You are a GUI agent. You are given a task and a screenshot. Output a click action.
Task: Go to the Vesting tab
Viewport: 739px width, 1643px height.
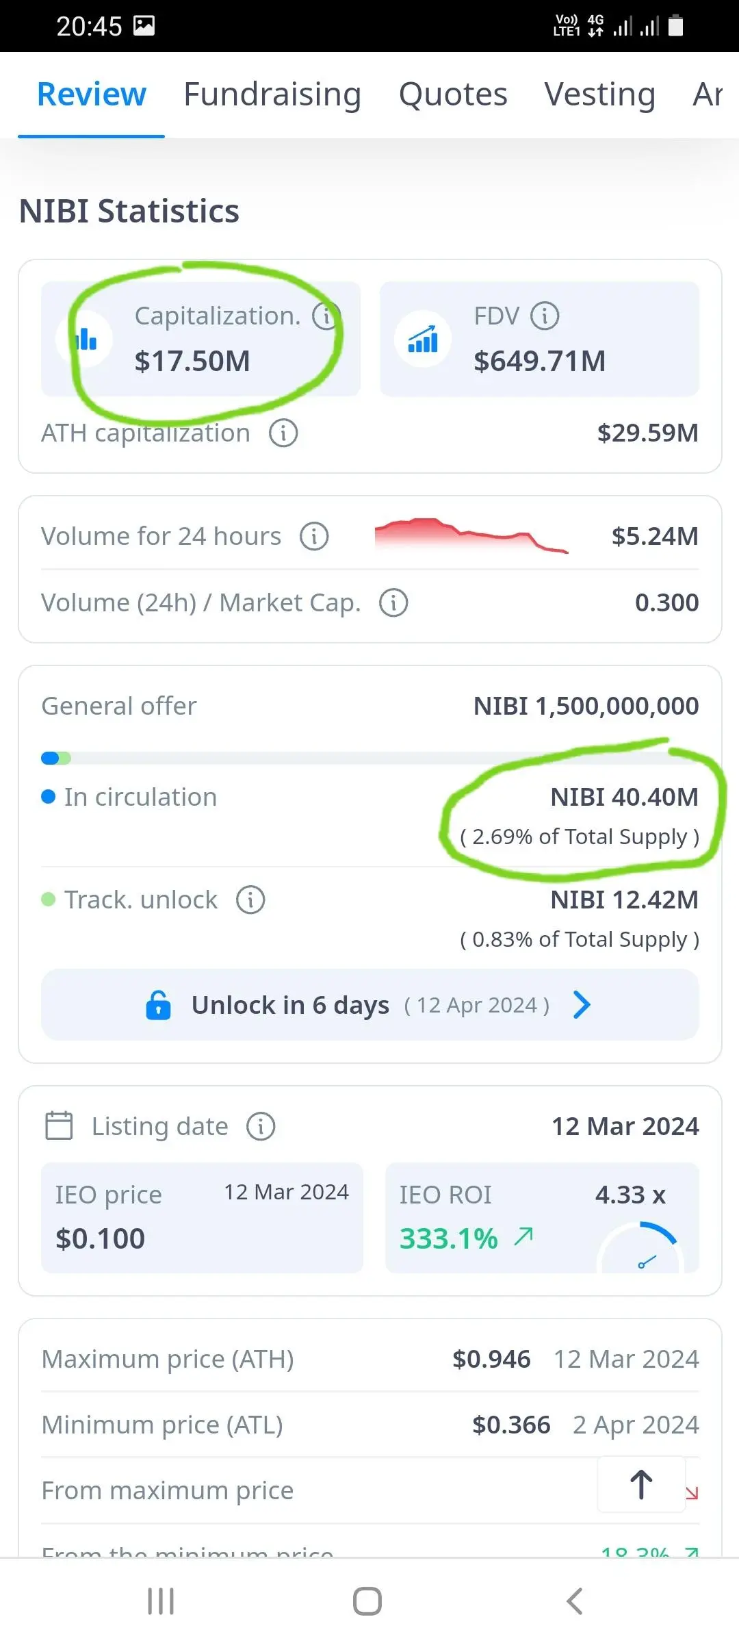click(600, 94)
